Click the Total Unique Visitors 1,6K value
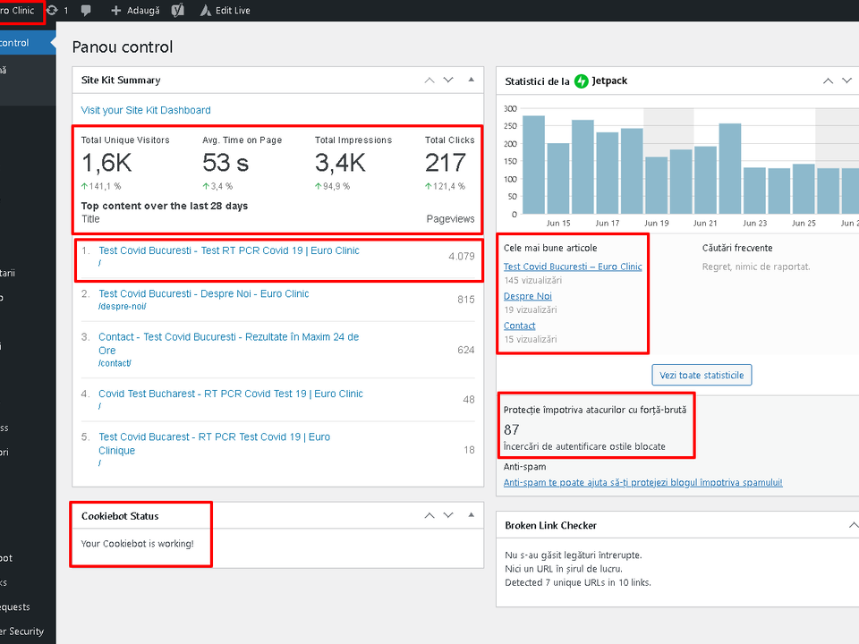The width and height of the screenshot is (859, 644). [x=106, y=163]
